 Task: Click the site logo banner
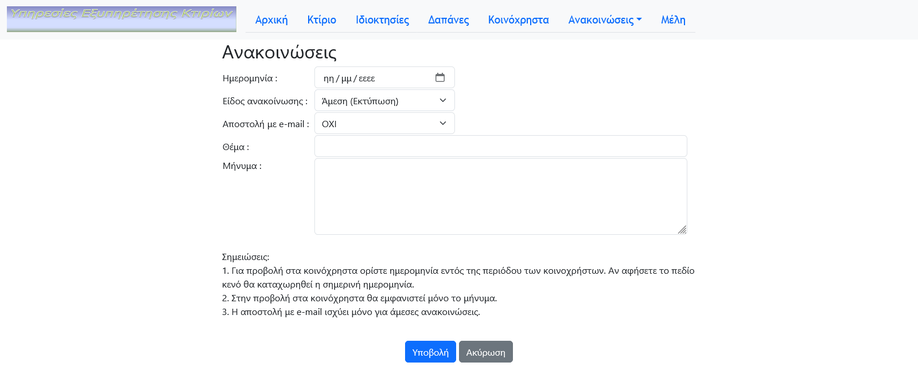[x=122, y=19]
